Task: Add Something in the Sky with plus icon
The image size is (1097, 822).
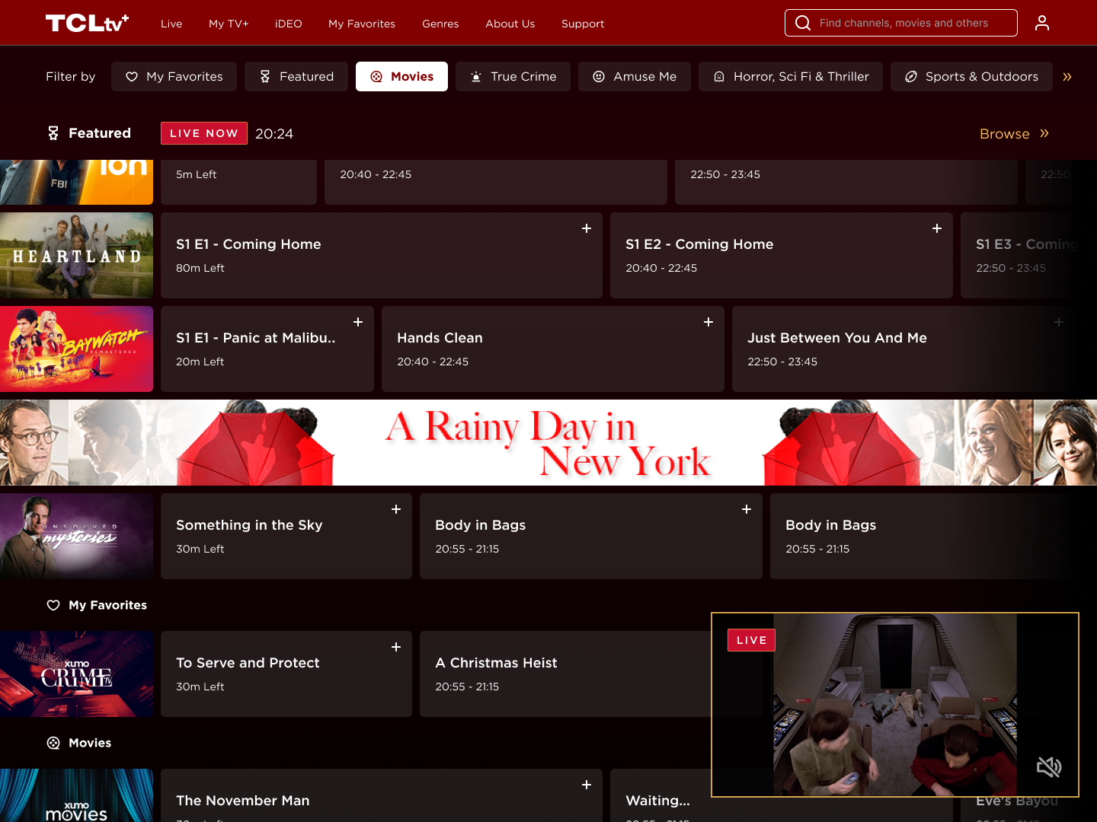Action: pos(396,509)
